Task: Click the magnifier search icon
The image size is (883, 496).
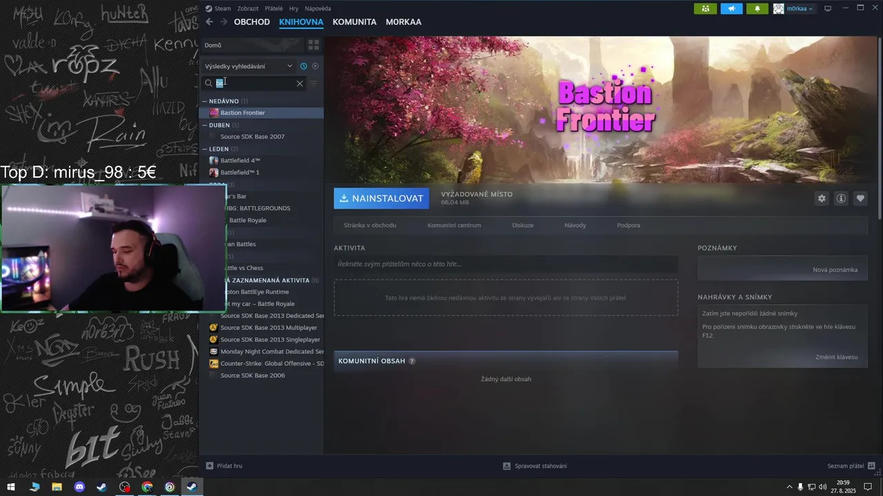Action: coord(209,83)
